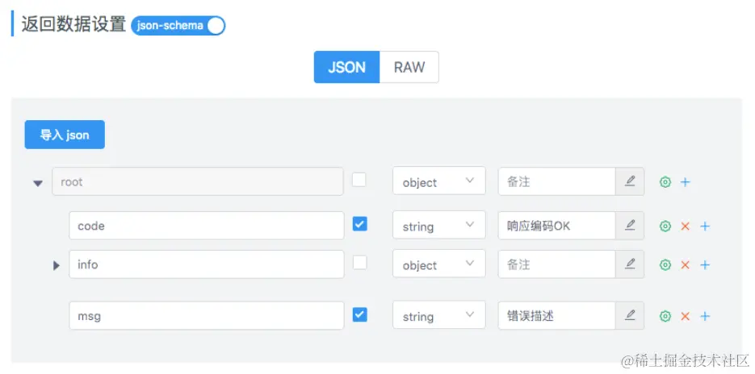Click the 响应编码OK remark input

click(x=557, y=226)
